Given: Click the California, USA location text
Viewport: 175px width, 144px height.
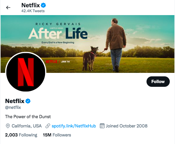Looking at the screenshot, I should [x=26, y=126].
